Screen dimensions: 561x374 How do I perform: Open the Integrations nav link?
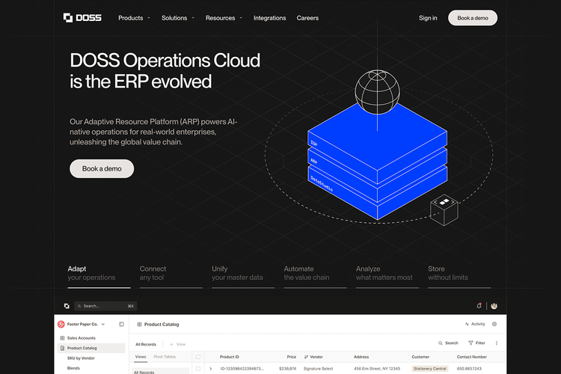coord(270,18)
